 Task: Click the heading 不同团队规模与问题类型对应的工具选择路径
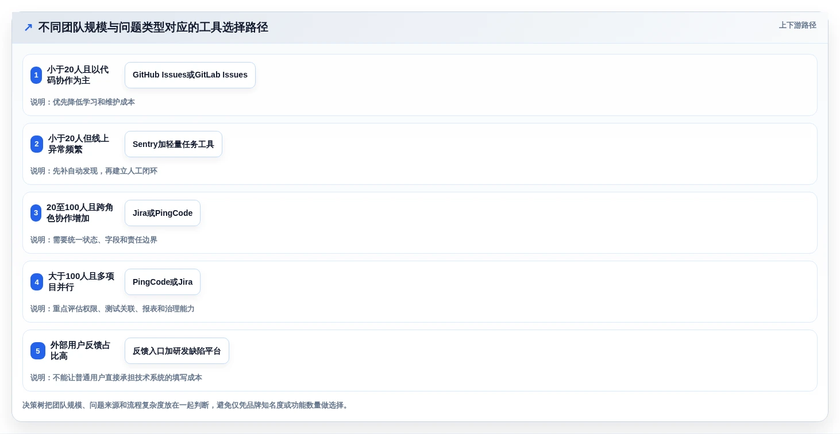click(153, 28)
